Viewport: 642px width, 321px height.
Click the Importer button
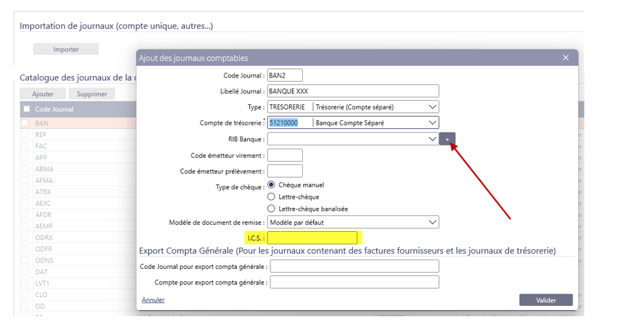click(66, 49)
